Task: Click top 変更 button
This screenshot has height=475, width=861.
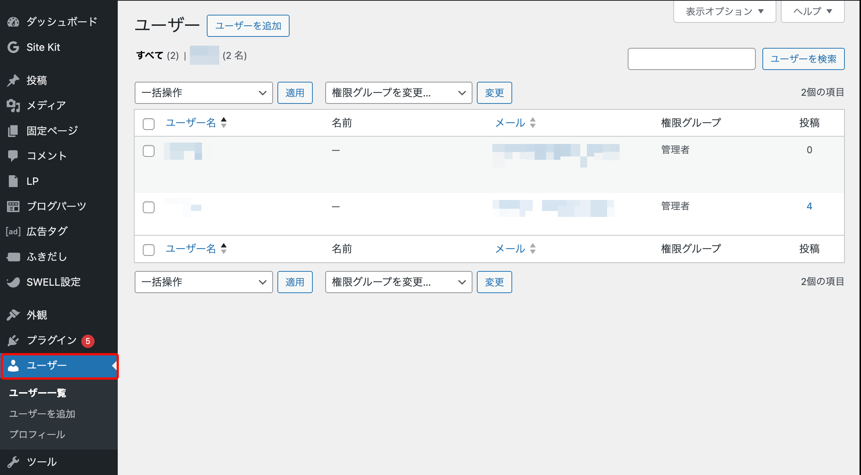Action: pos(495,93)
